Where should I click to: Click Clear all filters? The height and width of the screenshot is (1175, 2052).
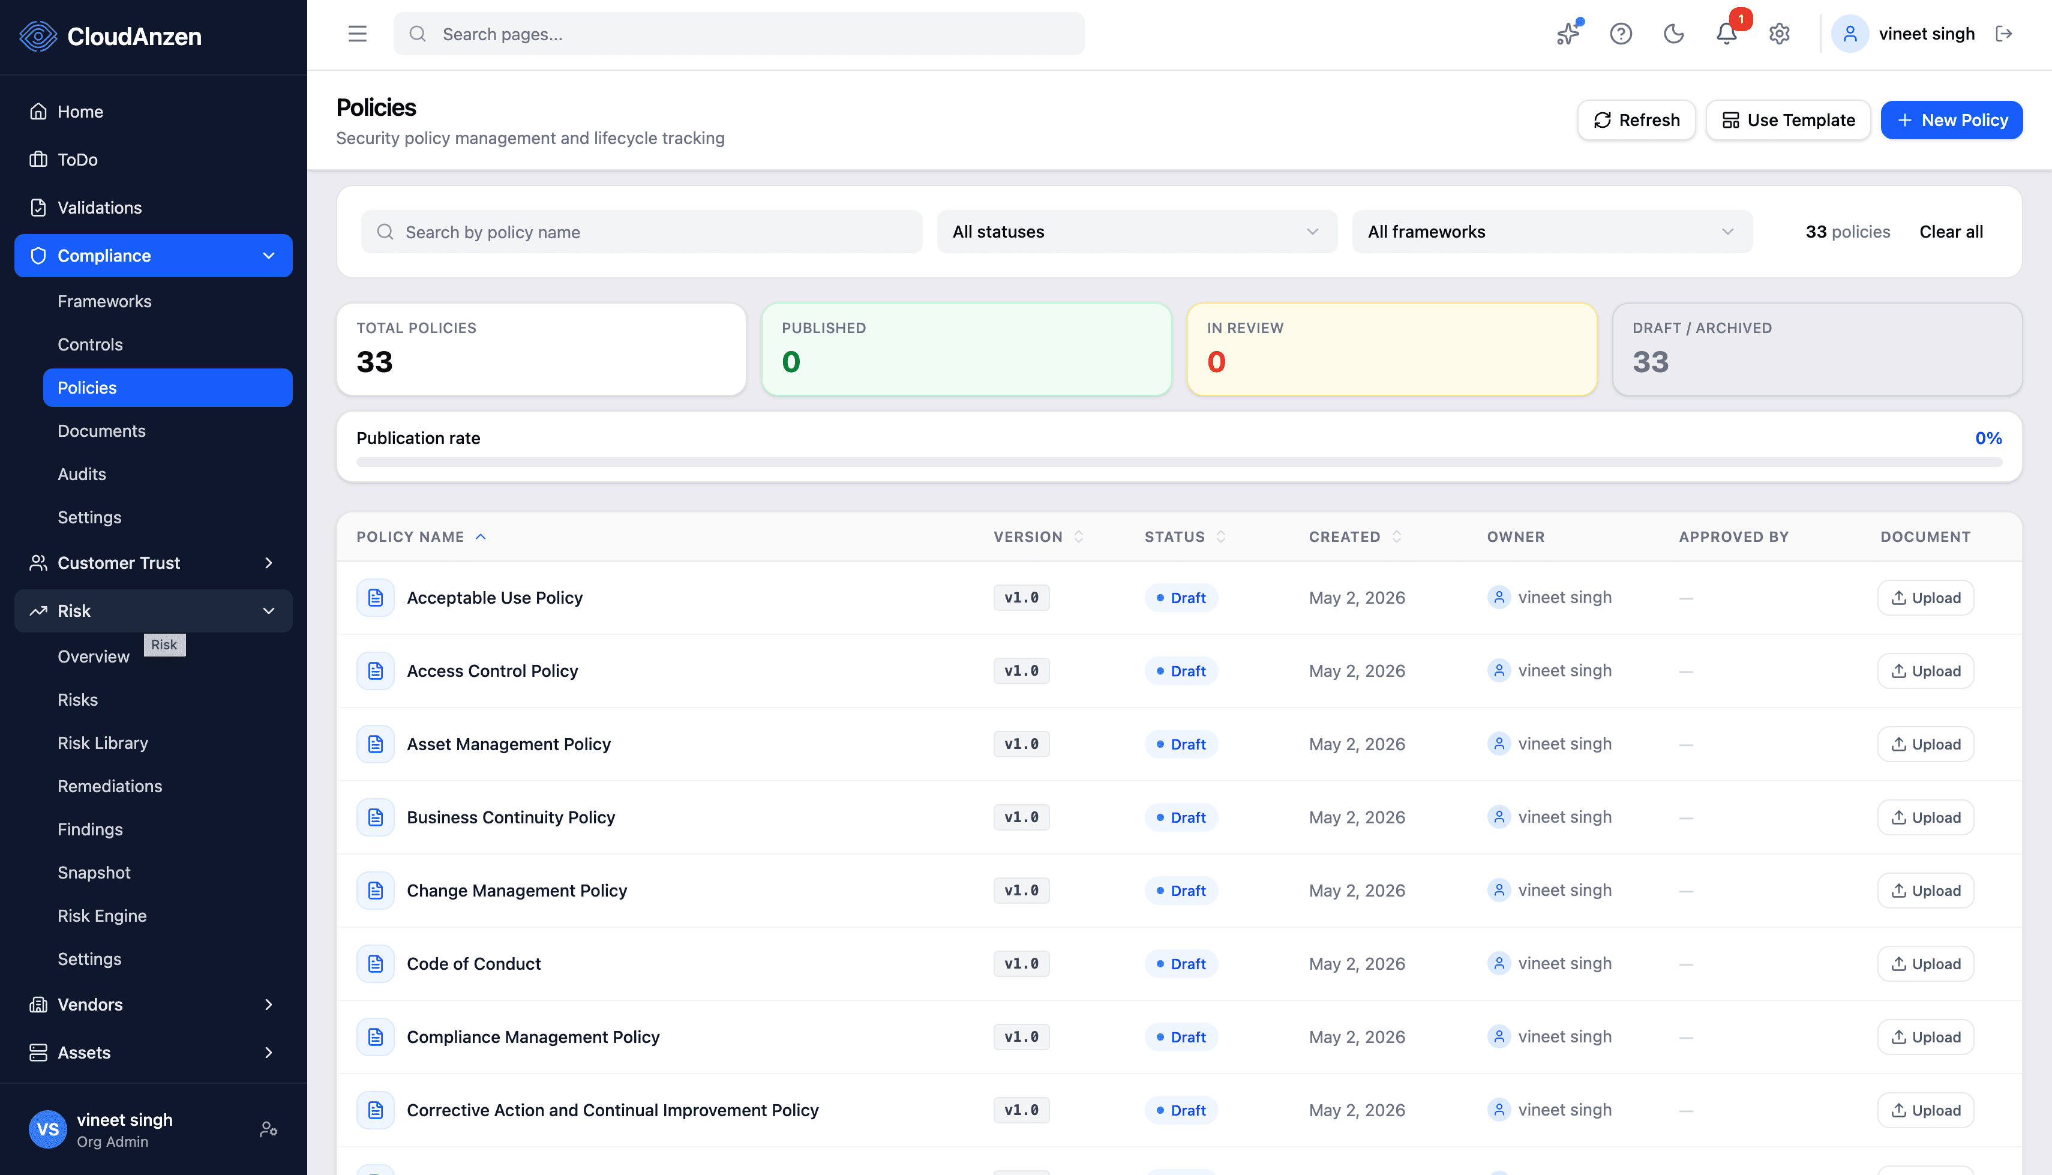[x=1951, y=232]
